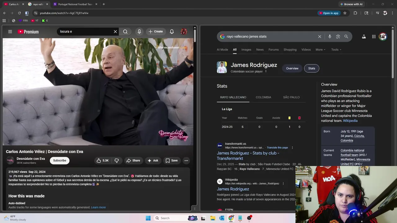
Task: Share the YouTube video
Action: pos(133,160)
